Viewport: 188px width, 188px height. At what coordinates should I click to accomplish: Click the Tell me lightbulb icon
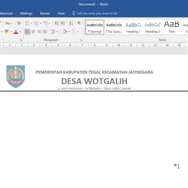74,13
